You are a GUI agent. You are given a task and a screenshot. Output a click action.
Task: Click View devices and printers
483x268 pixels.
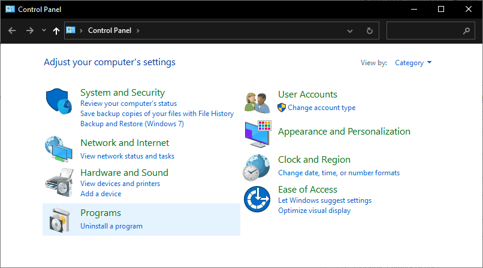pos(120,184)
